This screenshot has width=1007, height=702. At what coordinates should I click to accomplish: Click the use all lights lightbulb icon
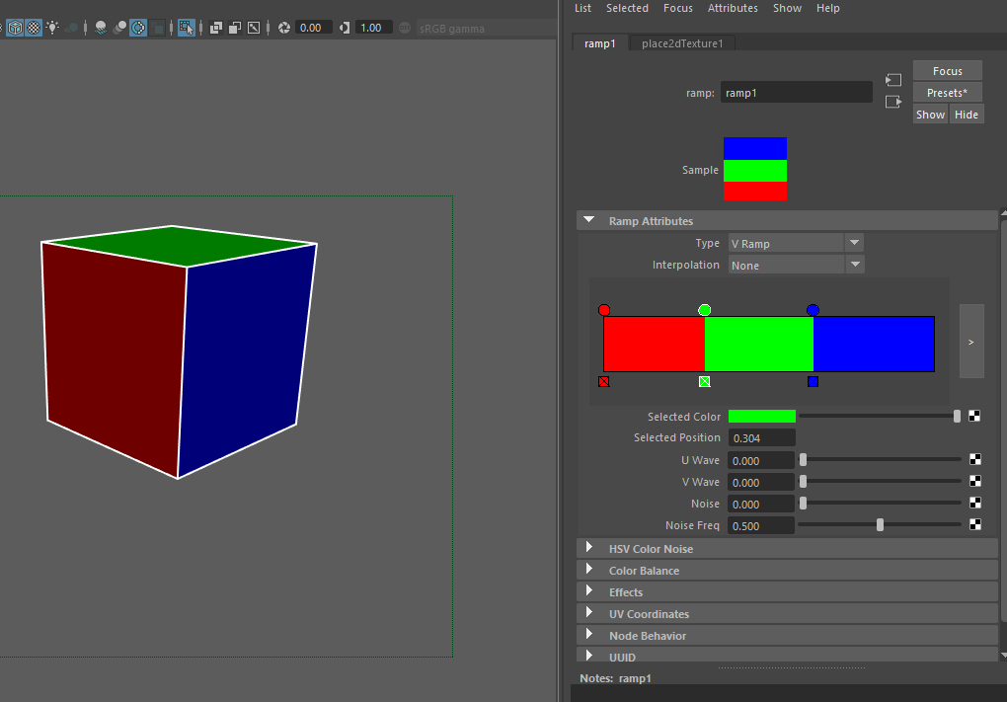[52, 28]
